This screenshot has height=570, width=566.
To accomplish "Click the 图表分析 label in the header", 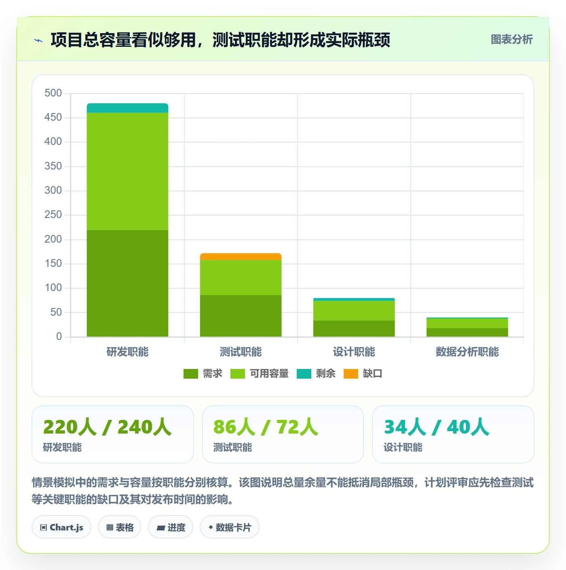I will 511,40.
